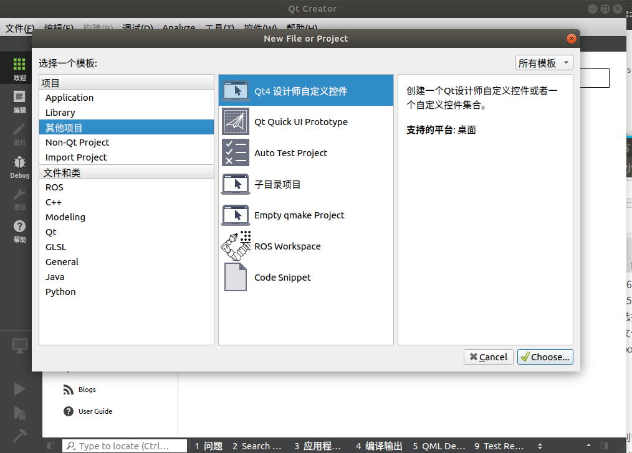
Task: Open the output panes selector arrows
Action: tap(540, 446)
